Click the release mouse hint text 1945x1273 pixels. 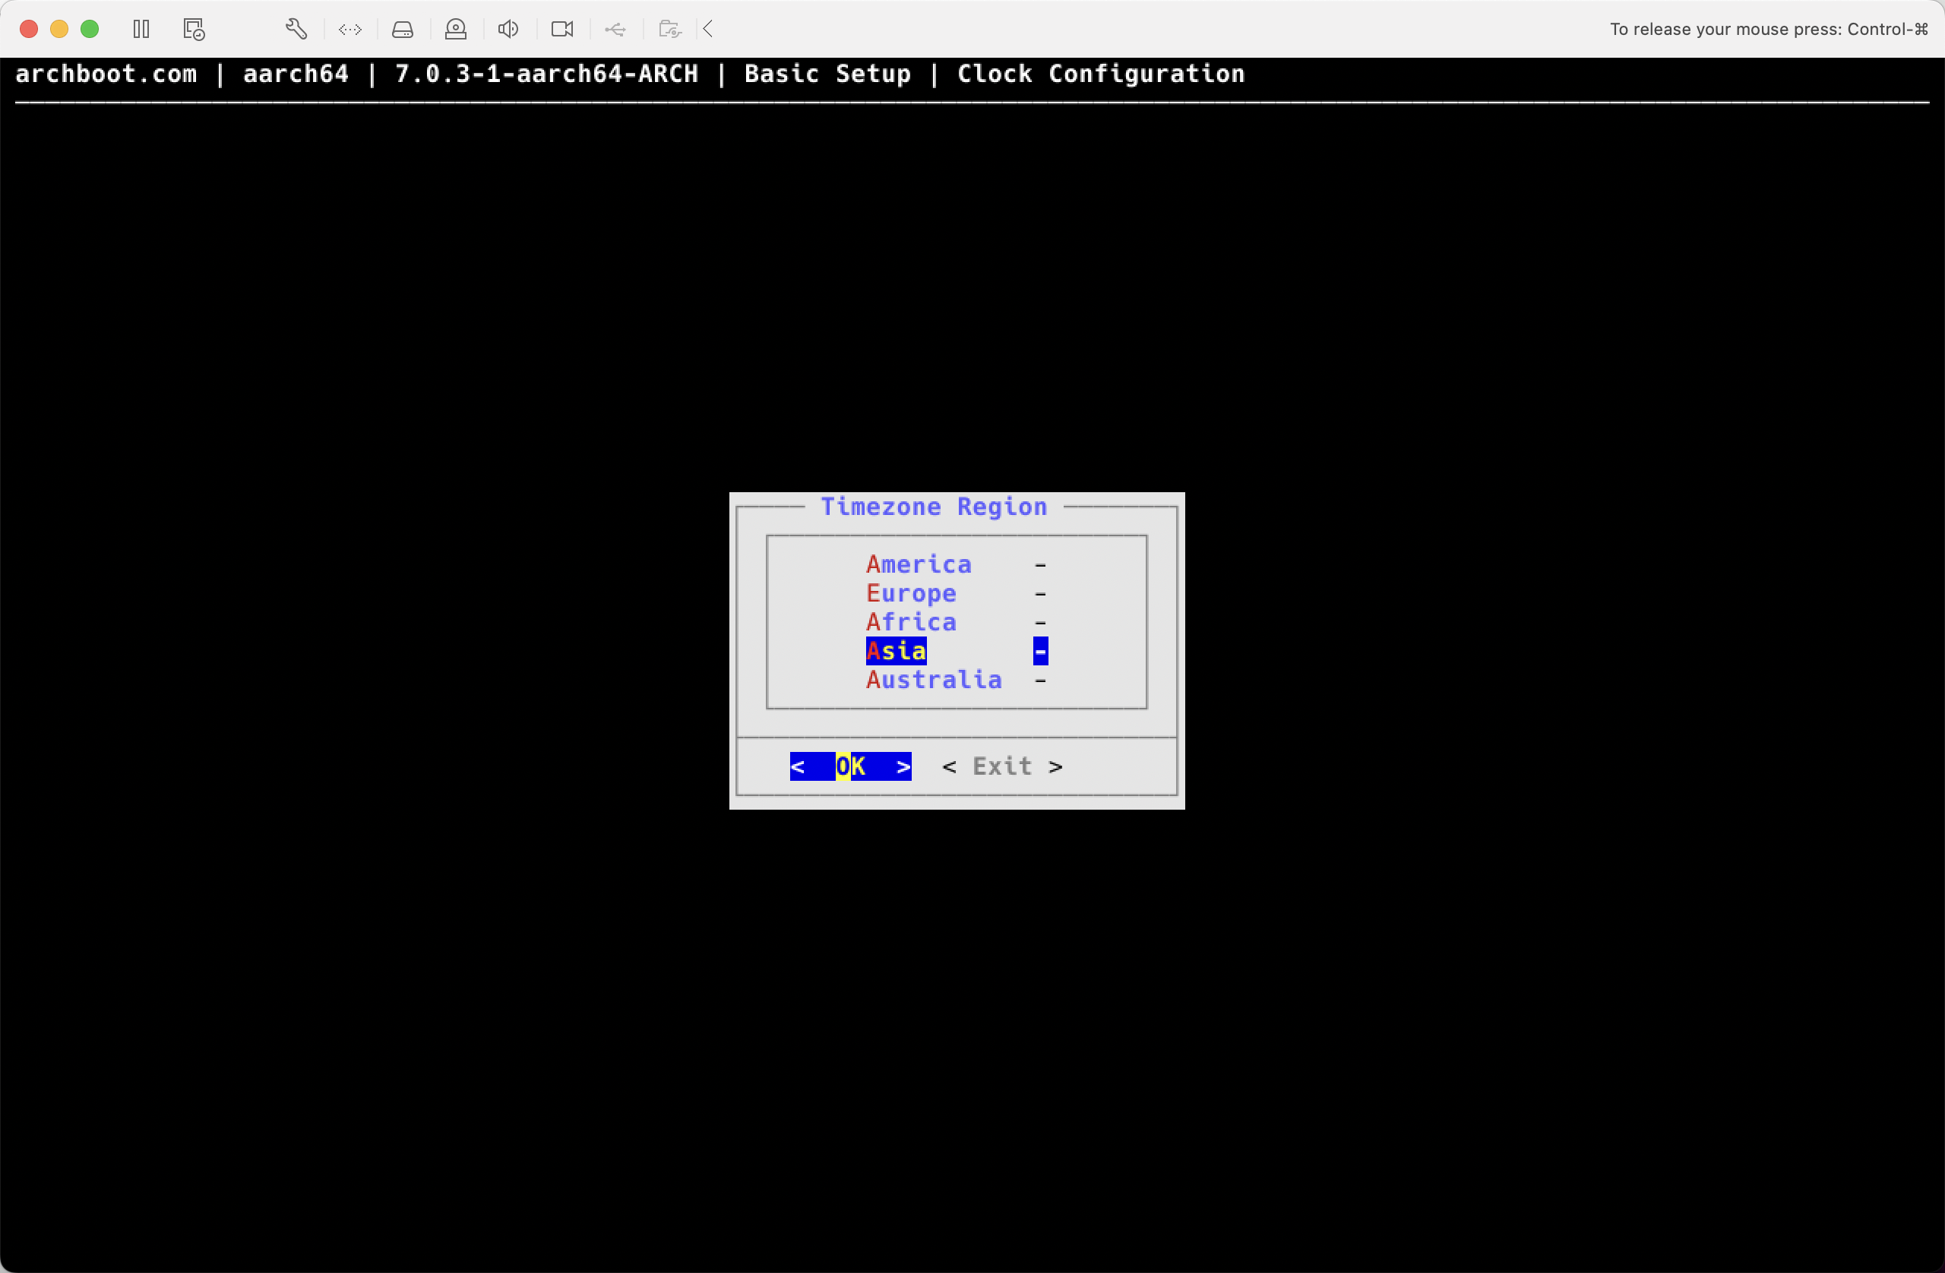tap(1769, 30)
